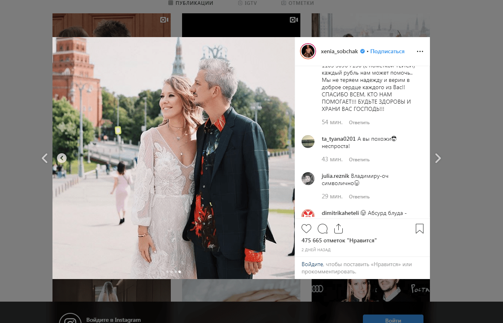Open dimitrikaheteli's profile avatar
This screenshot has width=503, height=323.
pos(308,214)
